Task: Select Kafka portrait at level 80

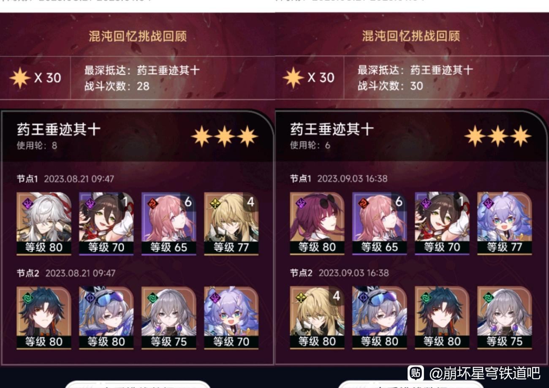Action: (317, 223)
